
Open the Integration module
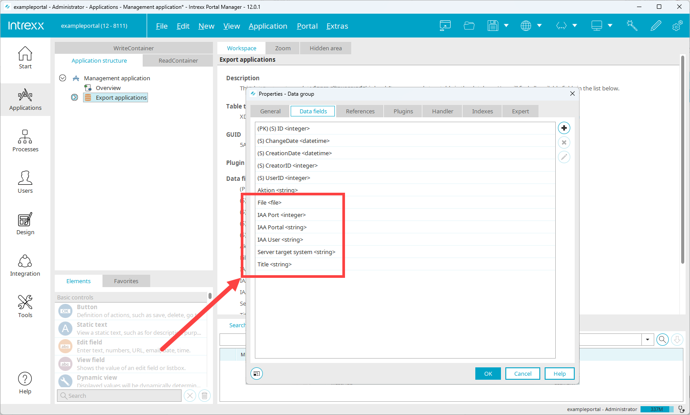[25, 265]
